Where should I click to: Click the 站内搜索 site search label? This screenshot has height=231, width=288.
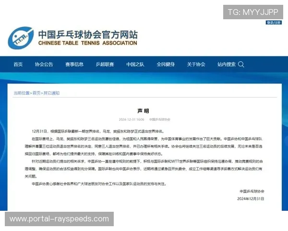pos(227,64)
